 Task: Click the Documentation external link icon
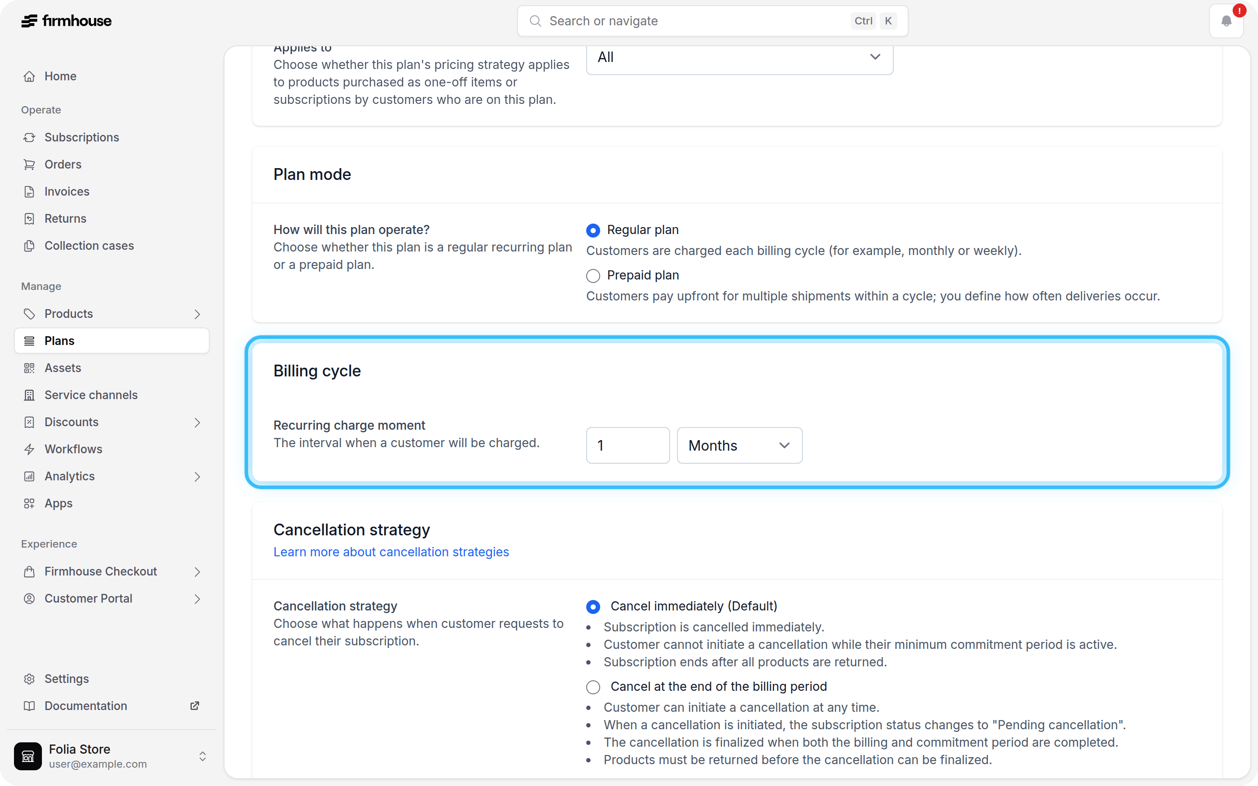194,706
